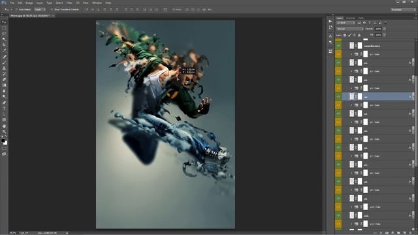Click the foreground color swatch
418x235 pixels.
3,140
